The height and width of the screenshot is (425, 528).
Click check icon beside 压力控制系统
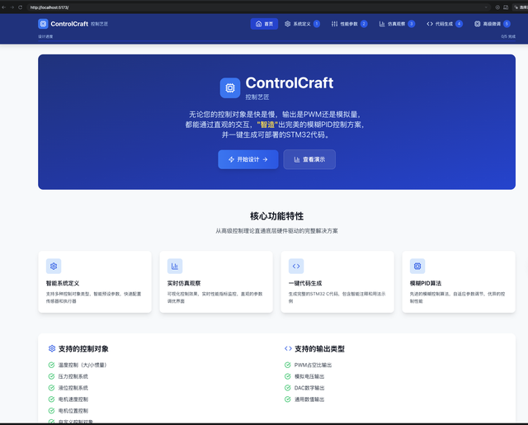tap(51, 376)
